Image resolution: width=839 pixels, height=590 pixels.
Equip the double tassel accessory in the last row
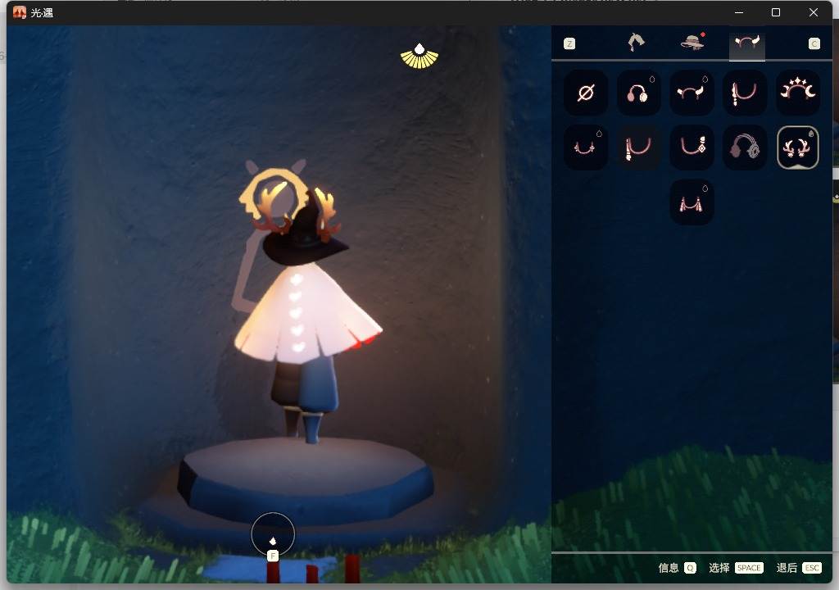[692, 202]
